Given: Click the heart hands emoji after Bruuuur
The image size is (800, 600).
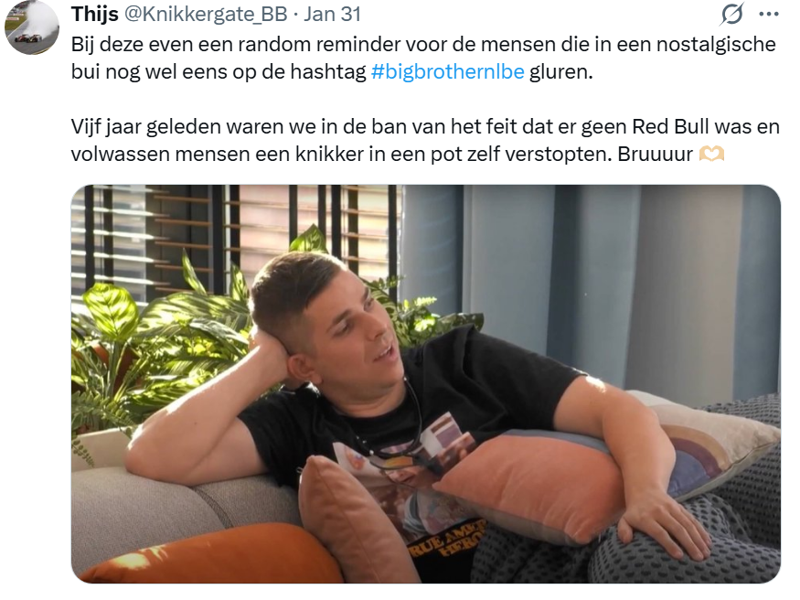Looking at the screenshot, I should coord(711,154).
